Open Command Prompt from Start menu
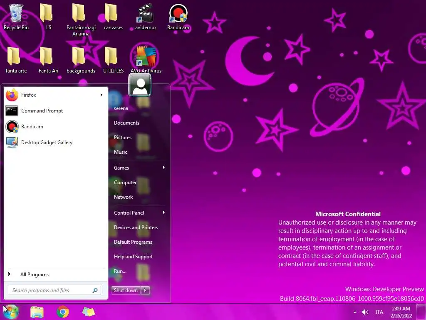Screen dimensions: 426x320 (x=55, y=111)
